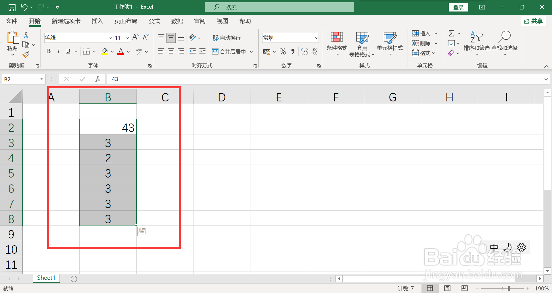552x293 pixels.
Task: Toggle align right
Action: [x=181, y=51]
